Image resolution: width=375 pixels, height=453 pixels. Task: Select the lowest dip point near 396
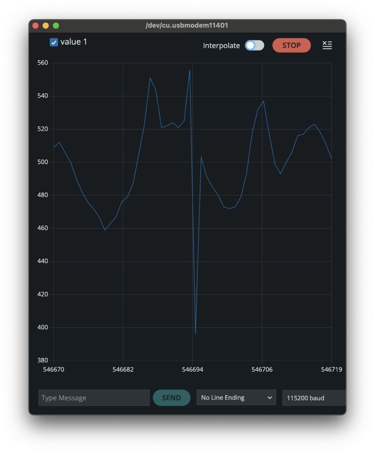pyautogui.click(x=195, y=334)
